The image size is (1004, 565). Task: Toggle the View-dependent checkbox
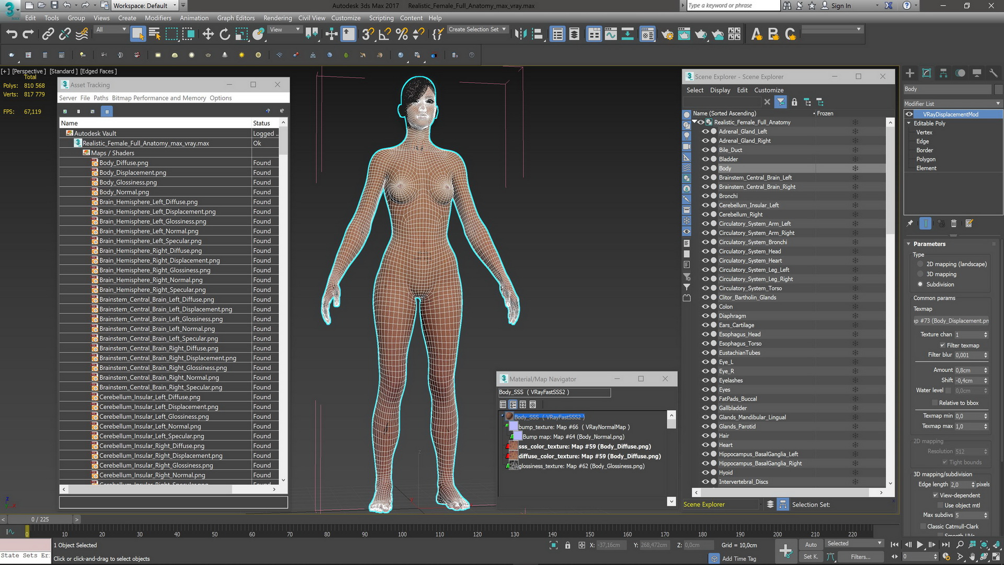[935, 495]
